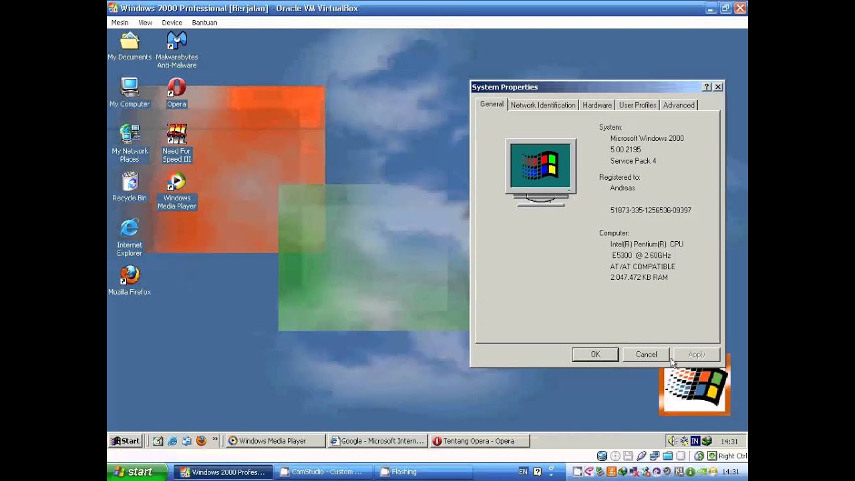Image resolution: width=855 pixels, height=481 pixels.
Task: Open host Windows XP start button
Action: coord(136,472)
